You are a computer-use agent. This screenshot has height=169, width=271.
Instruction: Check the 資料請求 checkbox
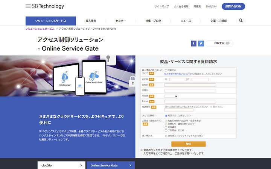pos(166,127)
